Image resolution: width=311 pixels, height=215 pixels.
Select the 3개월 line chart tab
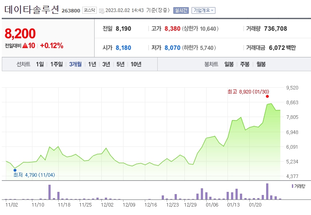pos(76,64)
